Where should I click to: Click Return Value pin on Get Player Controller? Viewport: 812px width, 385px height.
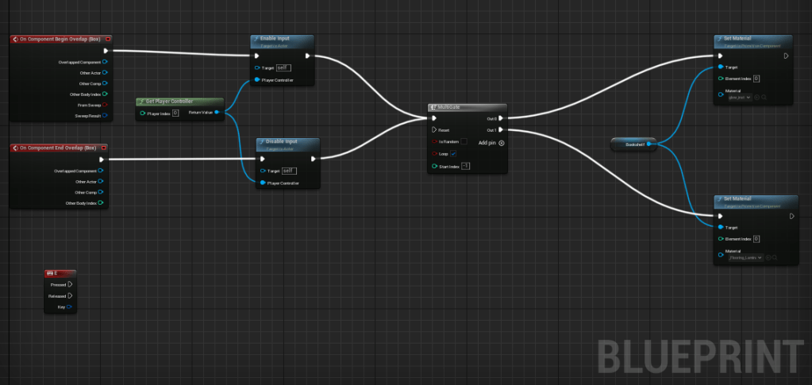pyautogui.click(x=217, y=113)
